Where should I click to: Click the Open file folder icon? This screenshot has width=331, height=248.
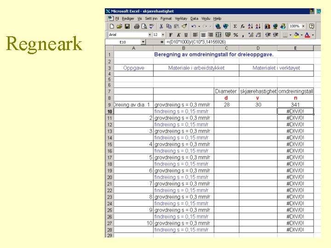pos(120,26)
